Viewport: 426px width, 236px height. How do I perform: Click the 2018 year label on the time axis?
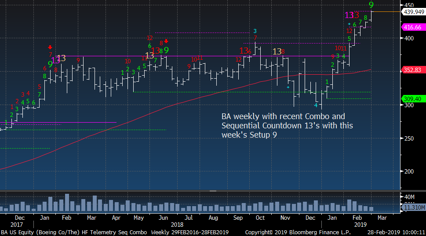click(177, 225)
